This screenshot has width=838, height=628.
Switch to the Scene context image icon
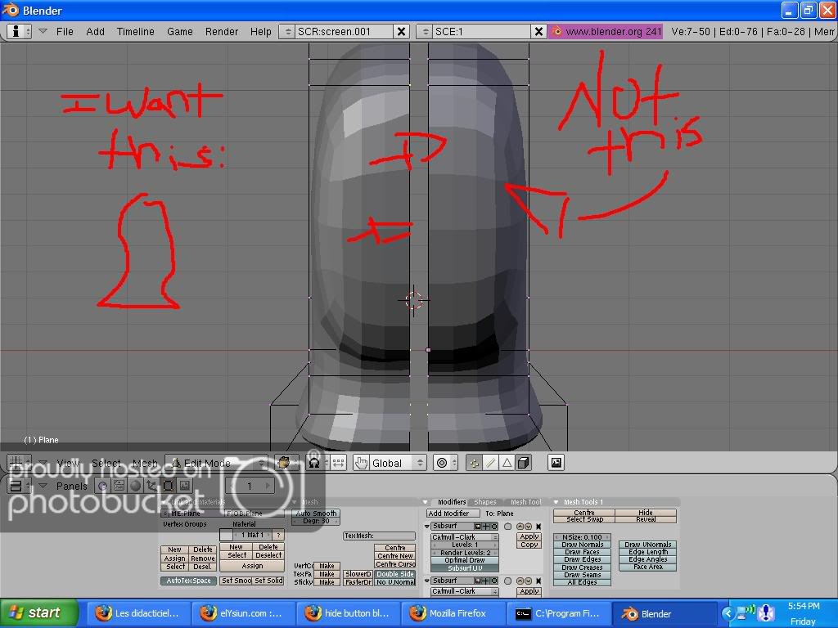[184, 486]
